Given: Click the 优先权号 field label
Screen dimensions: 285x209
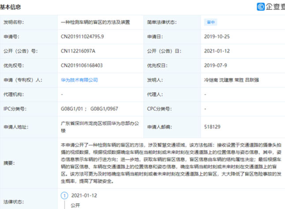Looking at the screenshot, I should [14, 65].
